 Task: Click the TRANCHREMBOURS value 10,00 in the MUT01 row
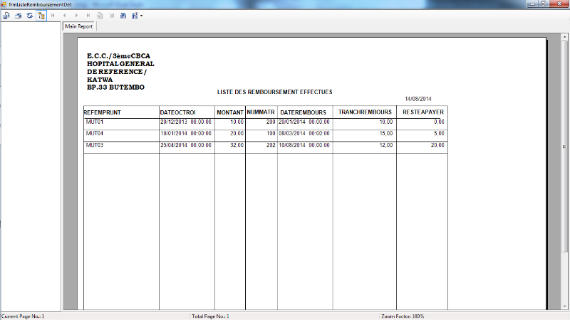coord(386,122)
